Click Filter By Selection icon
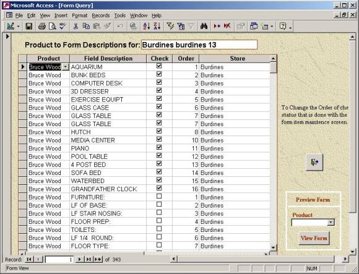 coord(170,27)
